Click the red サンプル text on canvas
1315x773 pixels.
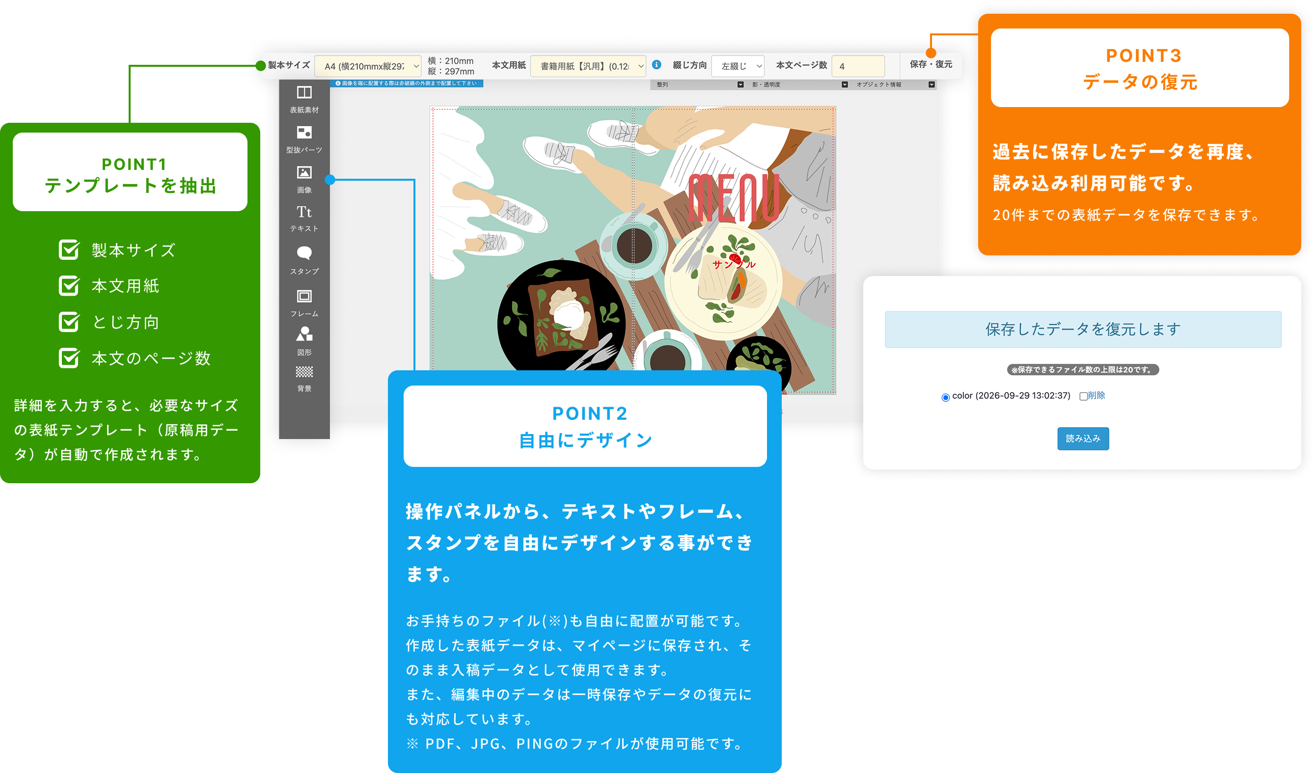(734, 264)
